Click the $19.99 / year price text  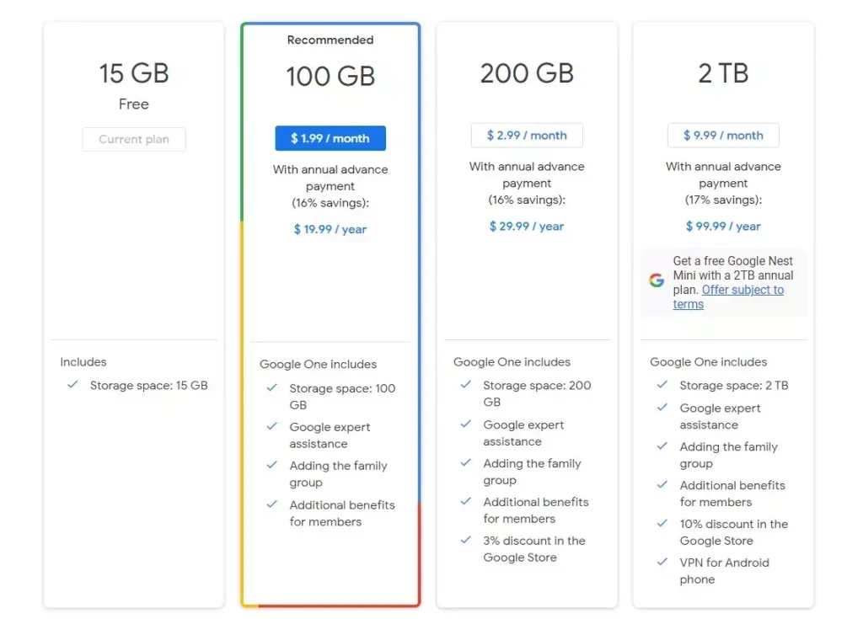pos(330,229)
